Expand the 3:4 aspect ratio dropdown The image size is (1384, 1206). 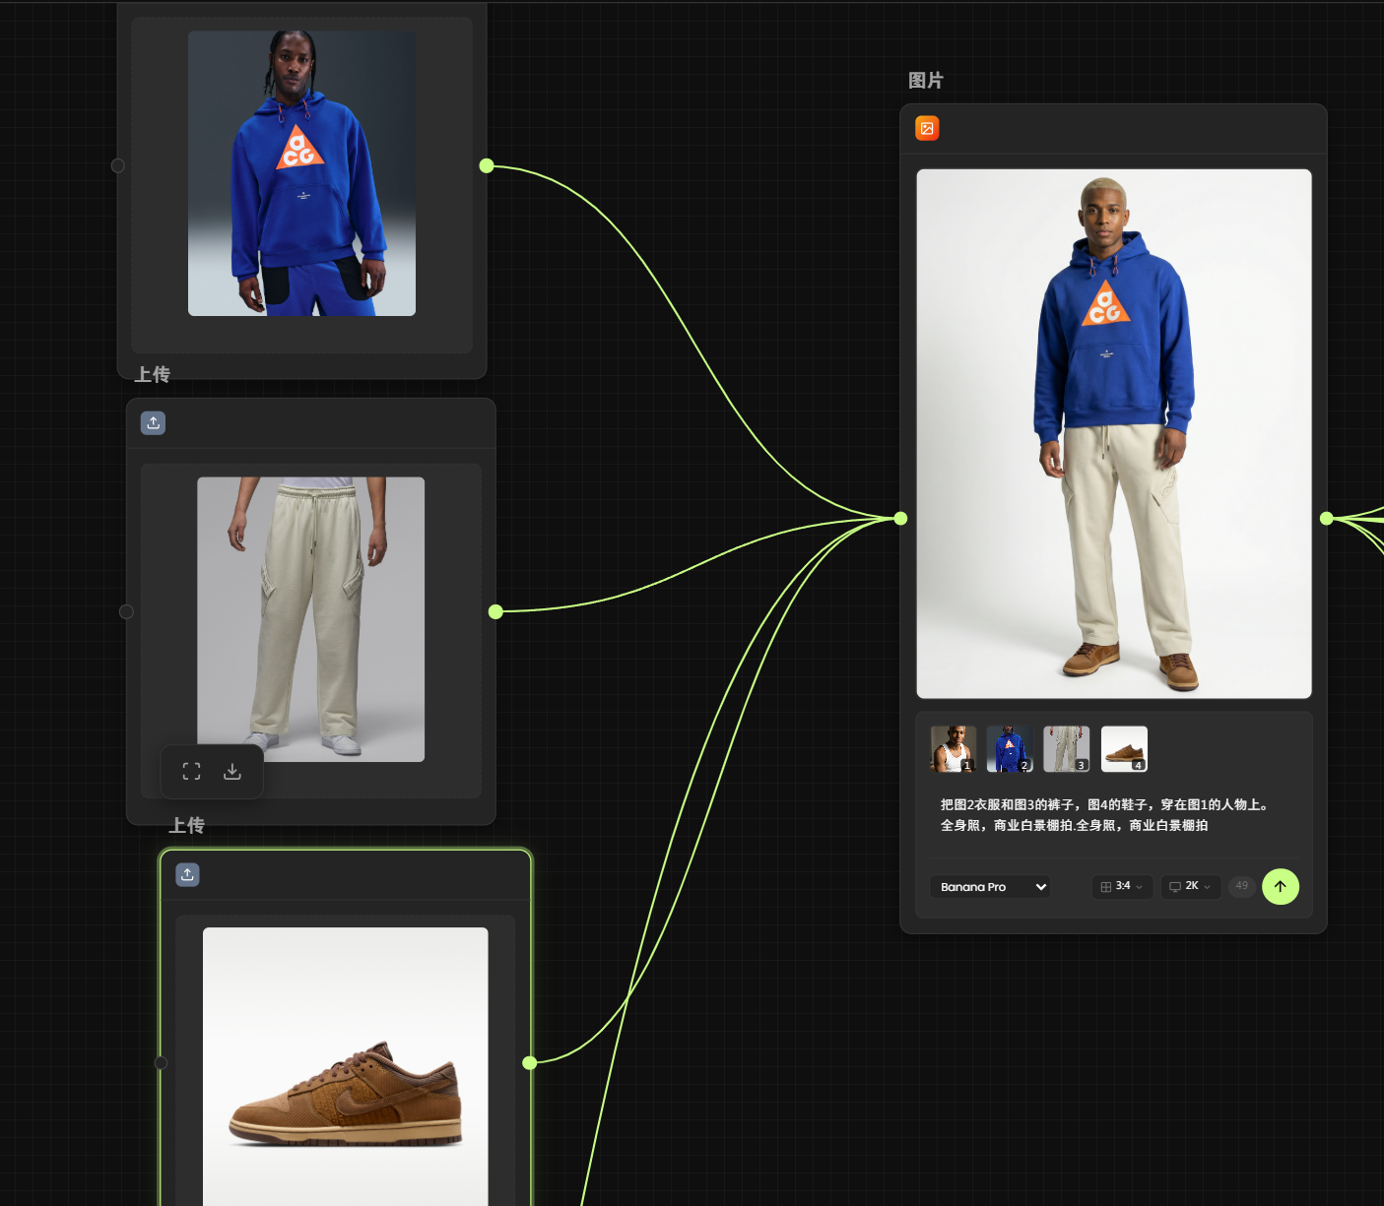(1121, 887)
